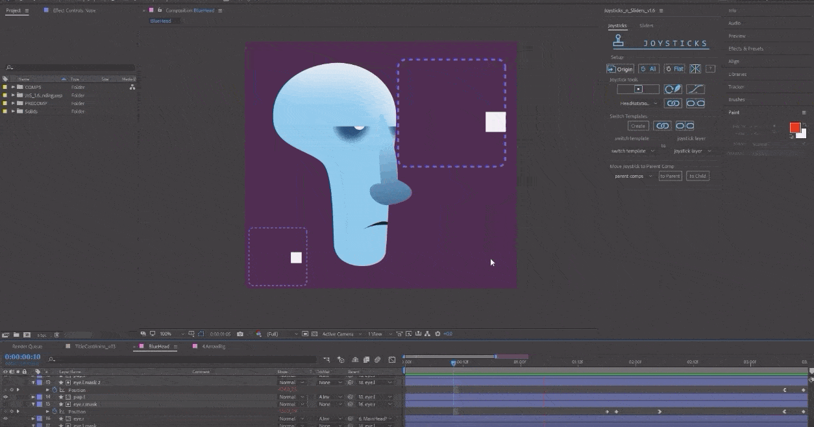The image size is (814, 427).
Task: Hide the pup.l layer with its eye toggle
Action: coord(5,397)
